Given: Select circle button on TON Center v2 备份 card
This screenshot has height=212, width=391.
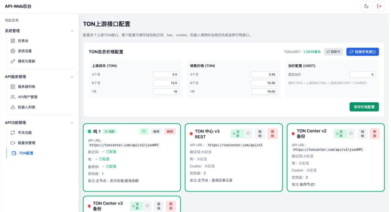Looking at the screenshot, I should coord(351,134).
